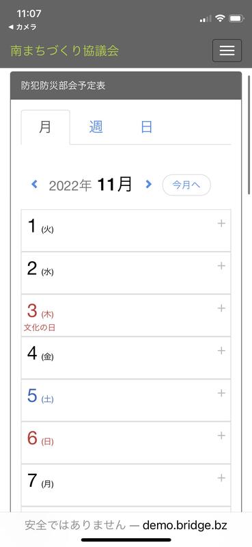
Task: Select the 5 (土) Saturday date row
Action: click(126, 400)
